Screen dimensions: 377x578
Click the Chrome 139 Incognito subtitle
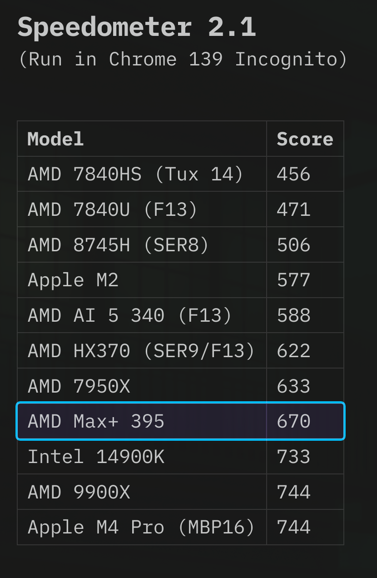click(x=183, y=60)
